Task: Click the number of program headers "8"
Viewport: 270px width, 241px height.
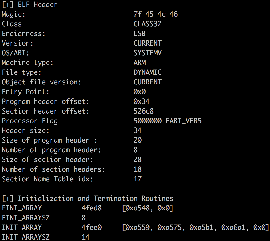Action: [136, 150]
